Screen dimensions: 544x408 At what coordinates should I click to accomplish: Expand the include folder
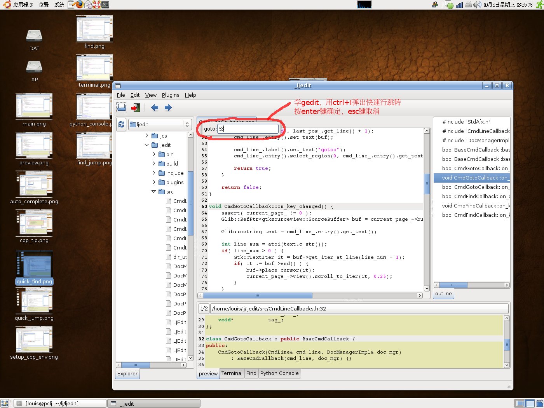pyautogui.click(x=154, y=173)
